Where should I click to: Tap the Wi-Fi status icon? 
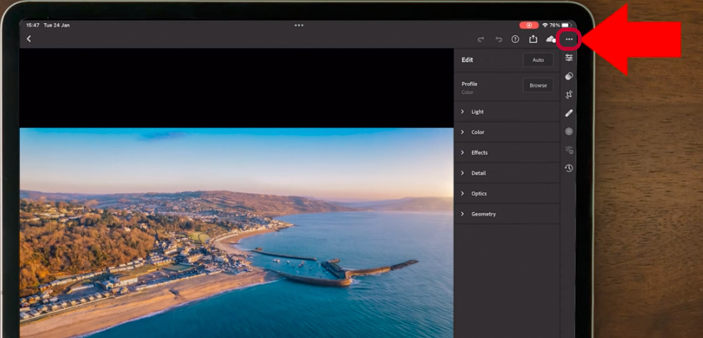[x=545, y=25]
